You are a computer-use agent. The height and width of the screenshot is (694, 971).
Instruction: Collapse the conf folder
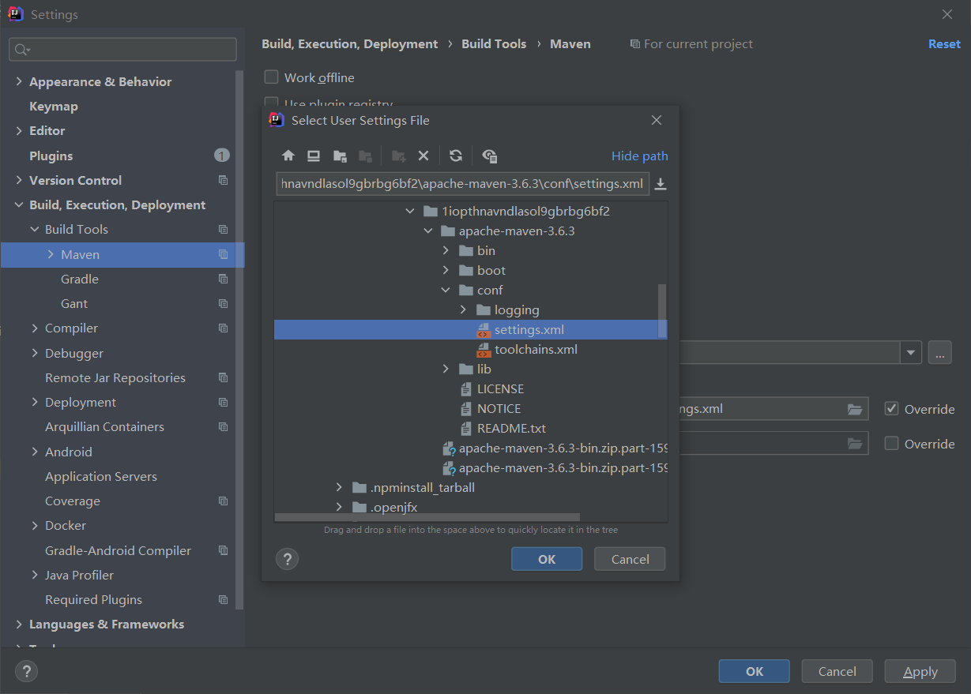tap(446, 290)
